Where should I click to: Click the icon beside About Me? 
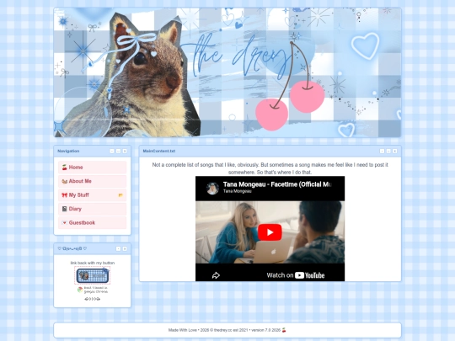[64, 181]
